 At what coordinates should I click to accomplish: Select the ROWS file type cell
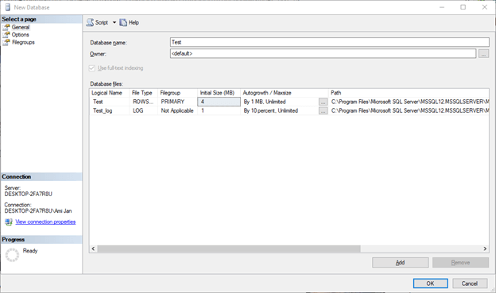click(x=143, y=102)
